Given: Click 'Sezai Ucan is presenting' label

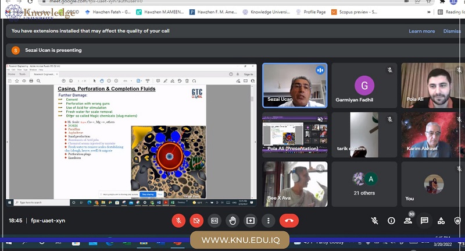Looking at the screenshot, I should click(53, 50).
